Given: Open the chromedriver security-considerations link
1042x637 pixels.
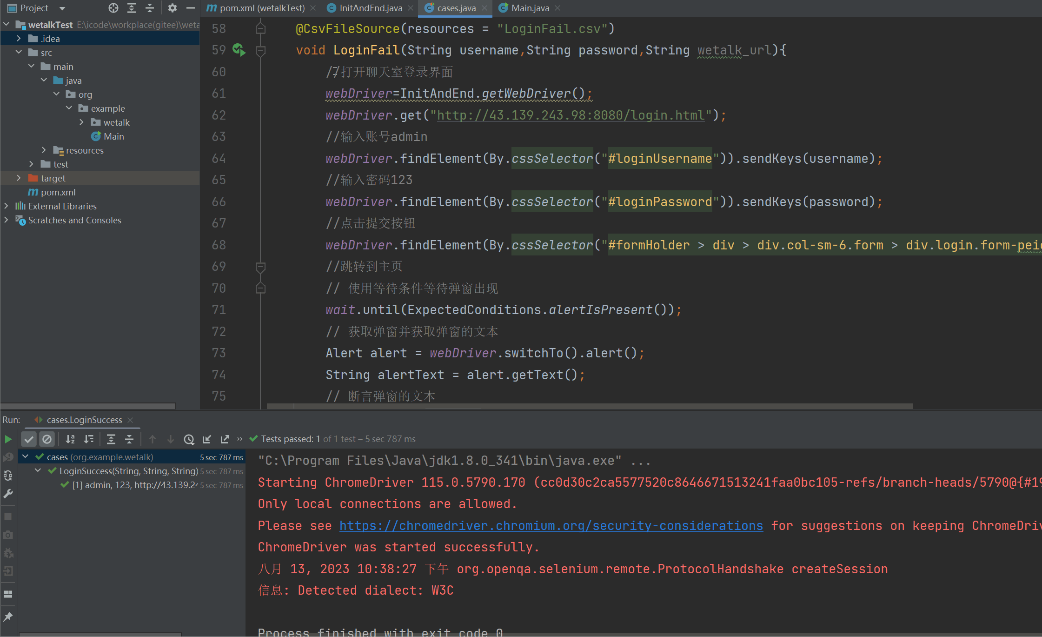Looking at the screenshot, I should 551,526.
